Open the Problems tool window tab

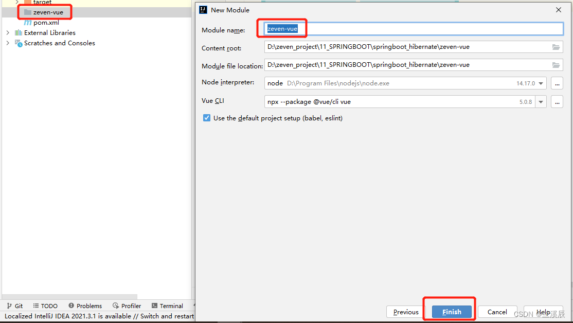pos(85,306)
